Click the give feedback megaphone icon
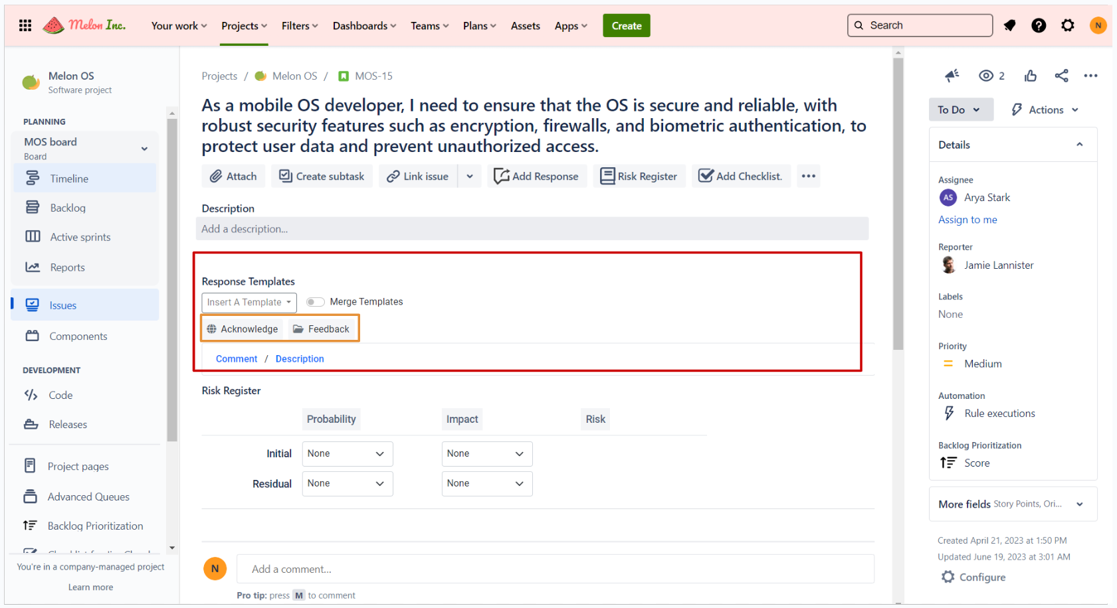1117x608 pixels. point(952,76)
